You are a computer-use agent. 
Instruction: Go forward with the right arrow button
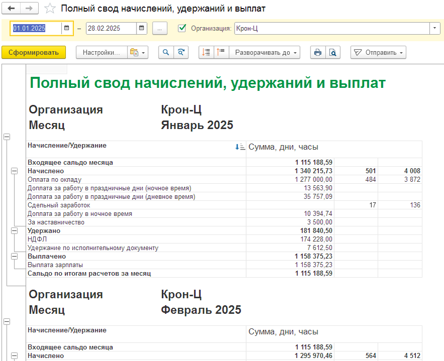click(29, 9)
